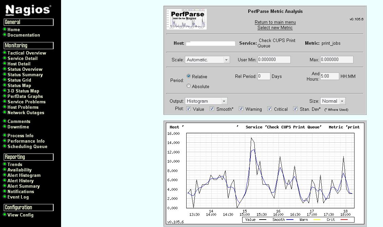Open View Config

20,215
